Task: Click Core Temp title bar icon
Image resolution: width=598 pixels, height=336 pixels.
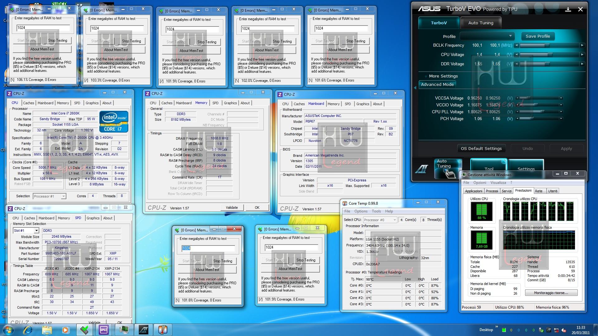Action: [345, 203]
